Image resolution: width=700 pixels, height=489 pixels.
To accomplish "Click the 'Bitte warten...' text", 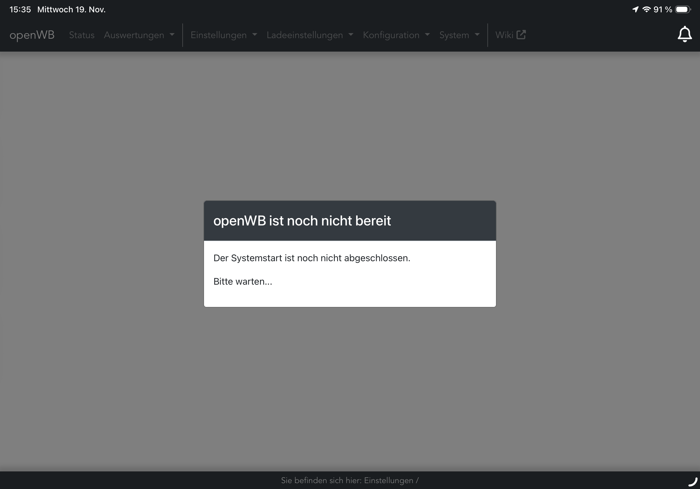I will pos(243,281).
